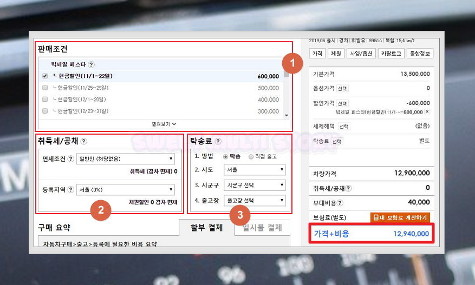
Task: Open 시군구 선택 dropdown
Action: click(x=255, y=185)
